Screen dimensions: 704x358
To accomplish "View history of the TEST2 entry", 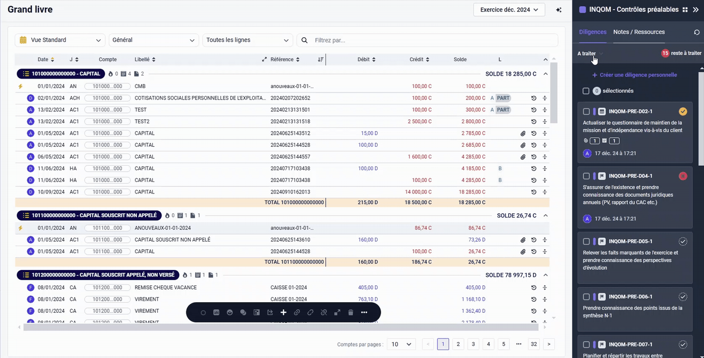I will pyautogui.click(x=534, y=121).
